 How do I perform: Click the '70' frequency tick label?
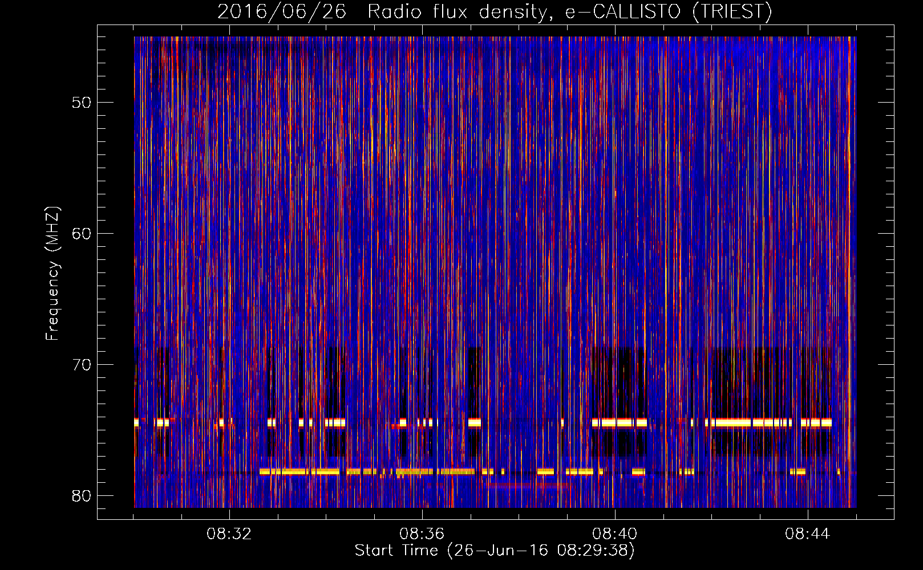pos(82,365)
